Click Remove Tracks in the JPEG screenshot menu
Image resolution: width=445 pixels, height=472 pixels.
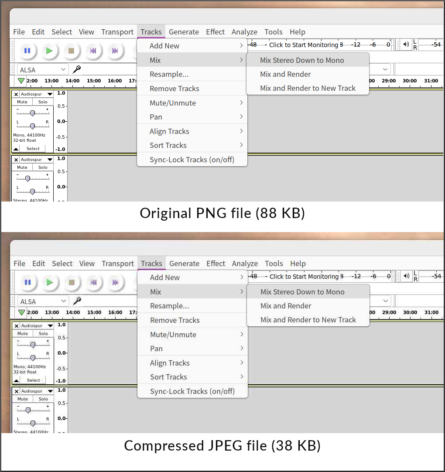coord(192,320)
